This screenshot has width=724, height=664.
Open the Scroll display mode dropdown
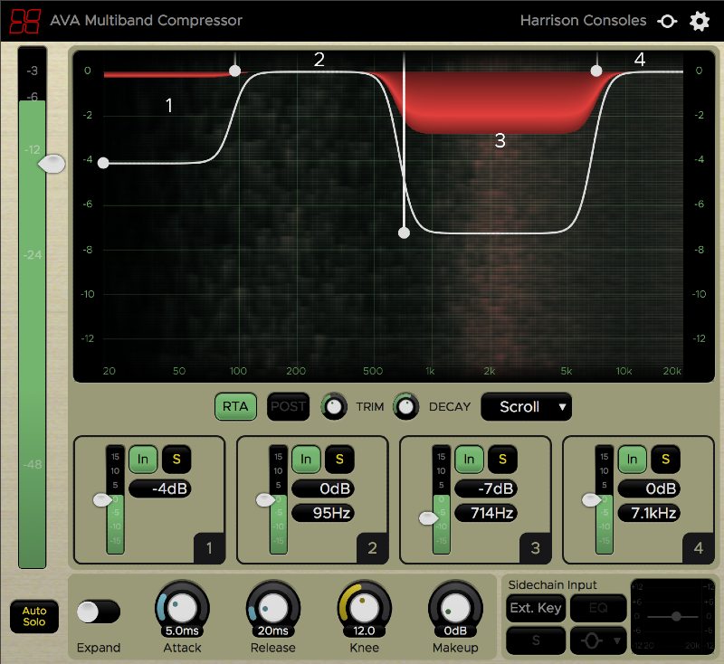526,407
